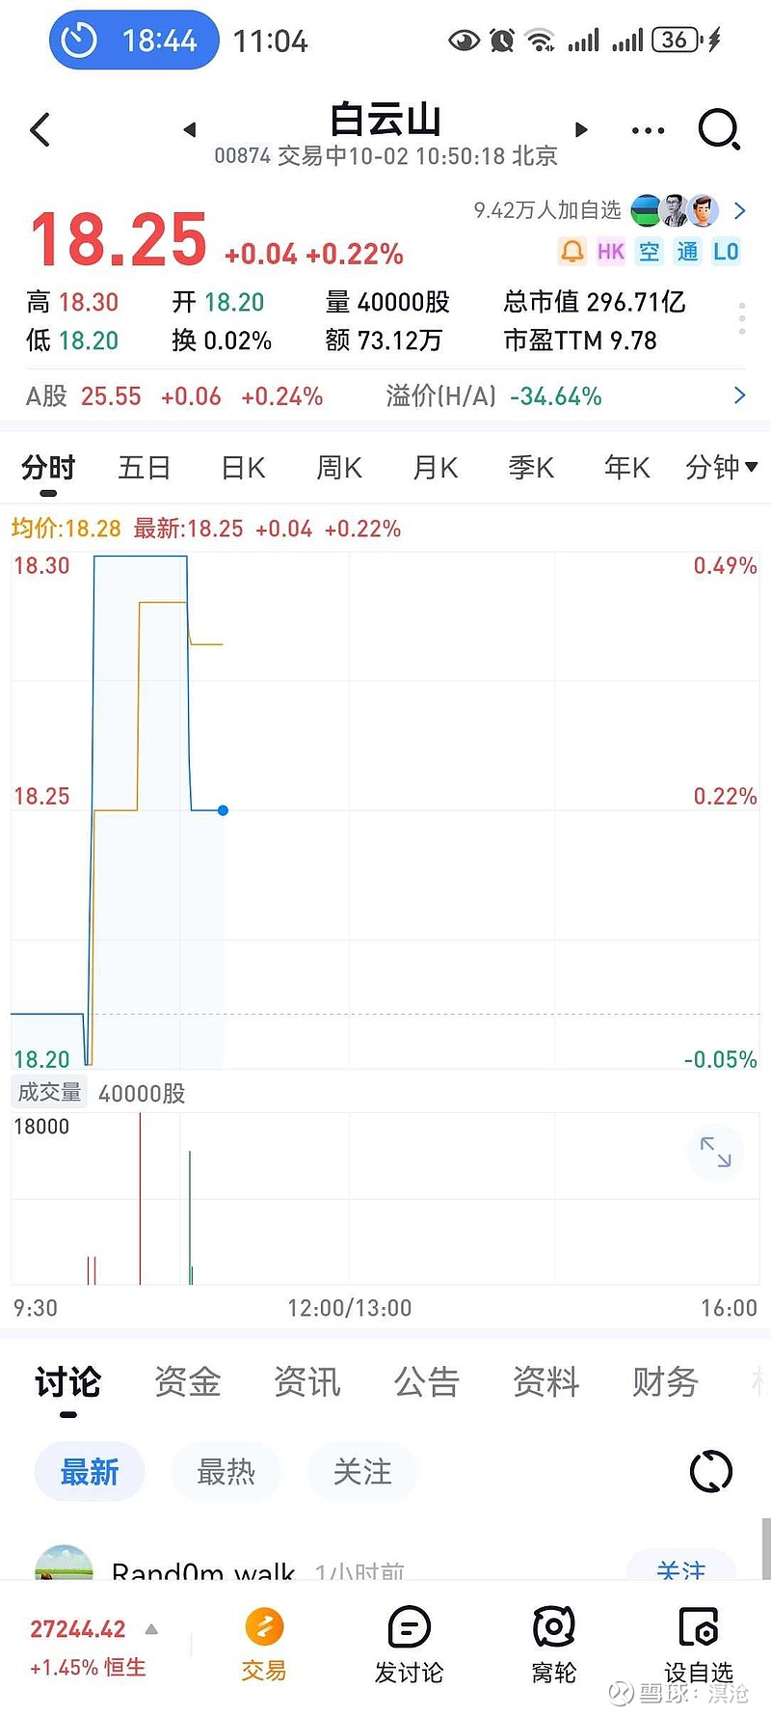Viewport: 771px width, 1717px height.
Task: Expand chart to fullscreen
Action: [x=715, y=1151]
